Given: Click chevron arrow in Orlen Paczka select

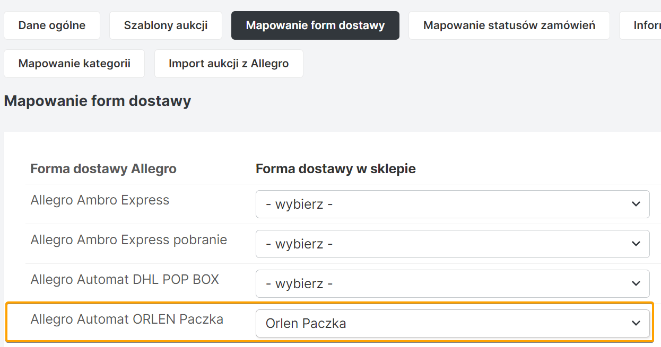Looking at the screenshot, I should pos(636,323).
